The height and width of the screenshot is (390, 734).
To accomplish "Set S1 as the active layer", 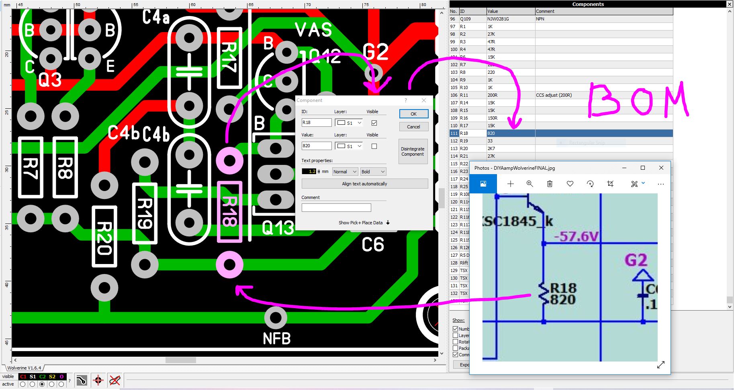I will point(33,384).
